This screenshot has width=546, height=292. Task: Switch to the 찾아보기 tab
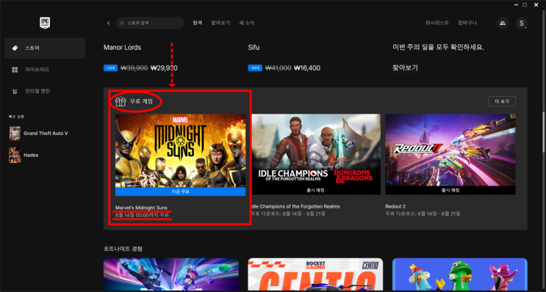[x=220, y=23]
